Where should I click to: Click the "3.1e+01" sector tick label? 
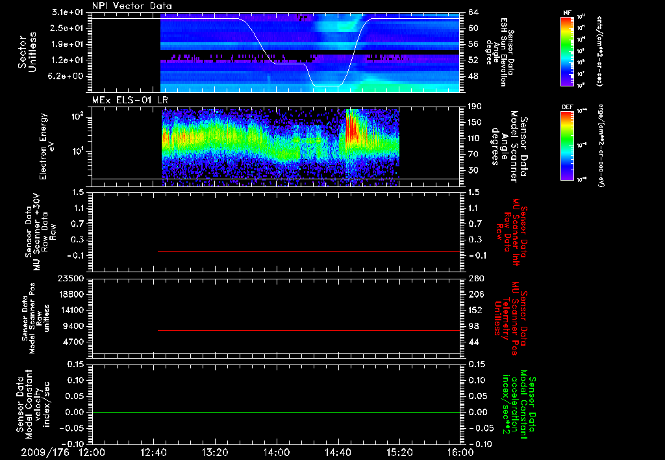pyautogui.click(x=68, y=12)
